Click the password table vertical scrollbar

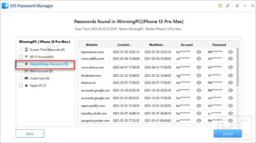click(238, 67)
